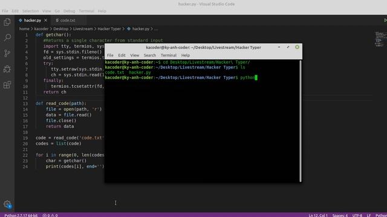The width and height of the screenshot is (387, 217).
Task: Click the terminal prompt line with 'python'
Action: click(x=181, y=78)
